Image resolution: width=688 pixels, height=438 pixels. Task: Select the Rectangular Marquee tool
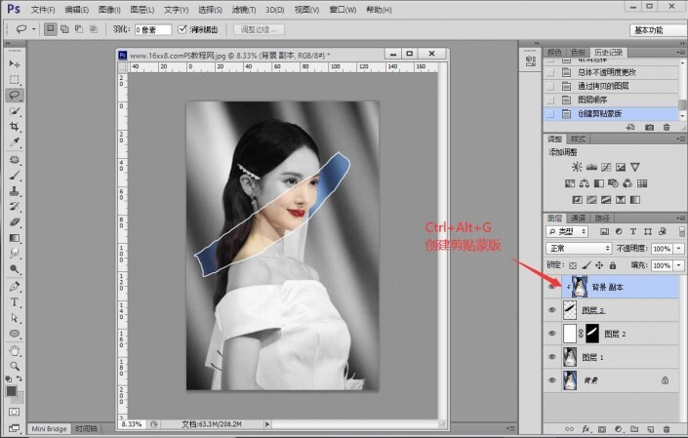(x=15, y=79)
